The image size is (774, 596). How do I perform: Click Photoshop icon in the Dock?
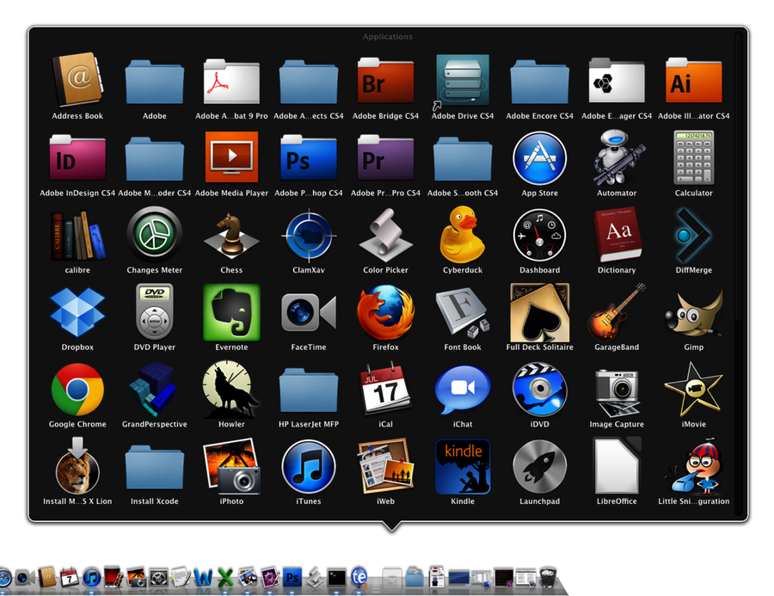point(292,577)
